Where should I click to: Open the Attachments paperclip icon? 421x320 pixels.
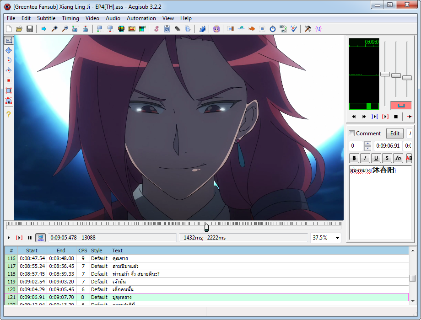point(177,29)
